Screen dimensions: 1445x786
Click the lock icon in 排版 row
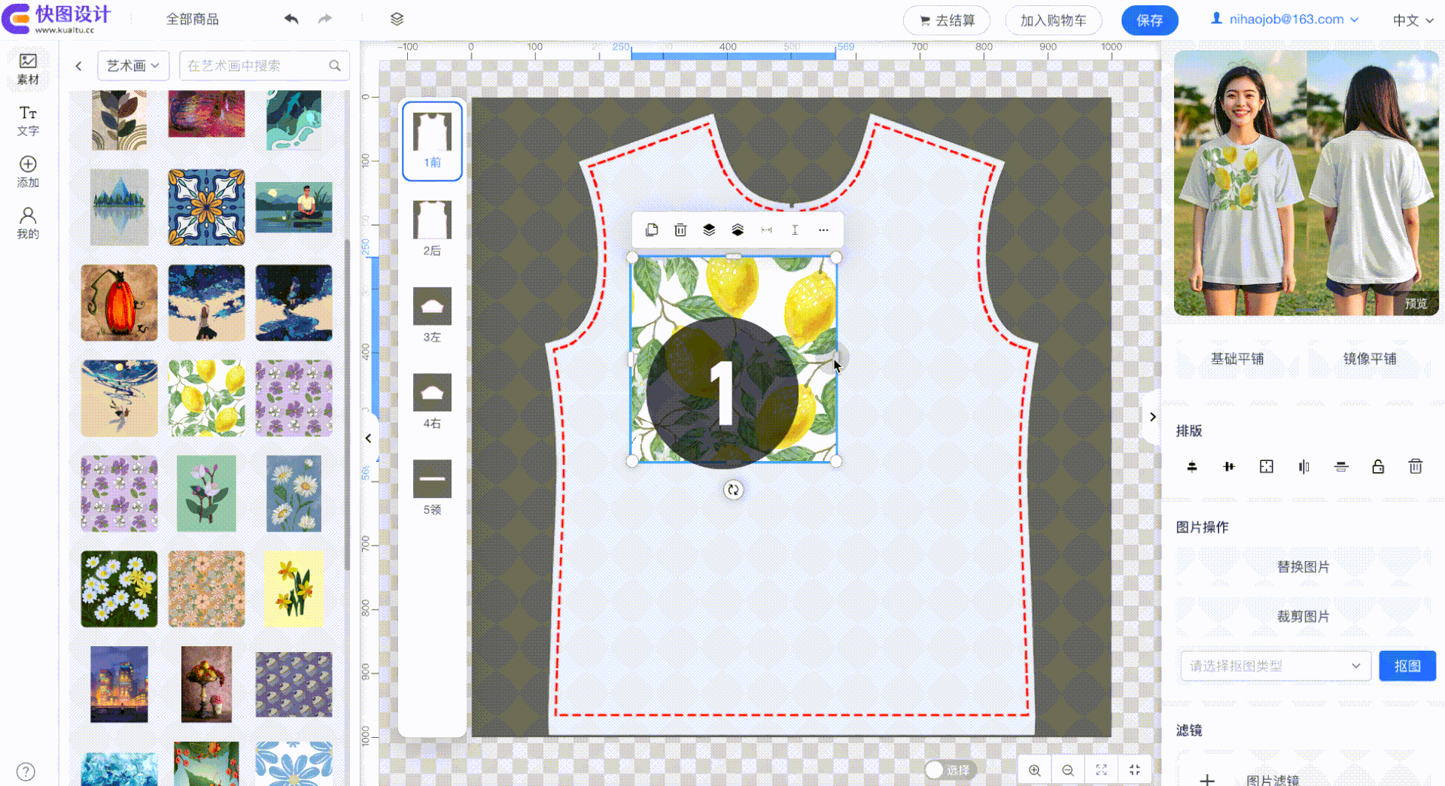[x=1378, y=466]
